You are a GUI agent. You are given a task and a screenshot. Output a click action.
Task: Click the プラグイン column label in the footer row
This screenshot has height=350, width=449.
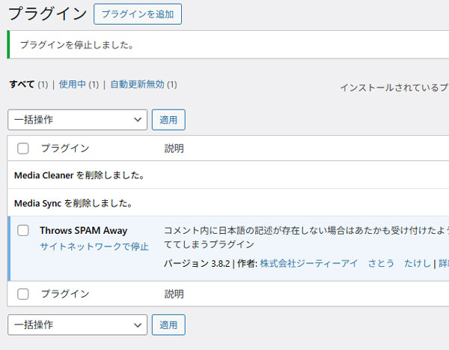(x=65, y=294)
